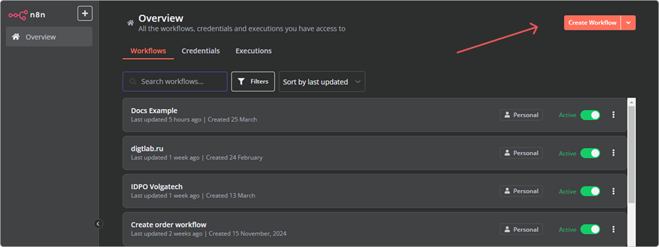This screenshot has width=659, height=247.
Task: Open the Docs Example workflow
Action: pyautogui.click(x=375, y=115)
